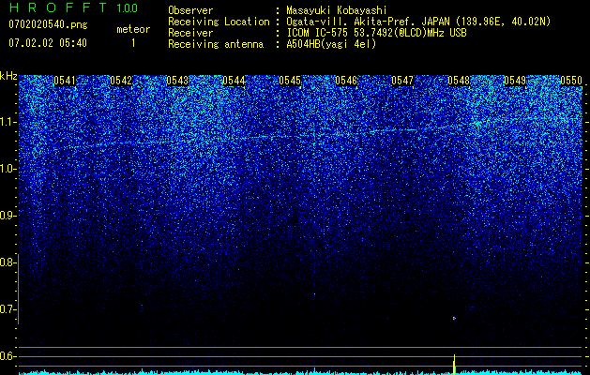Click the 'Observer' field label
590x375 pixels.
pos(190,10)
